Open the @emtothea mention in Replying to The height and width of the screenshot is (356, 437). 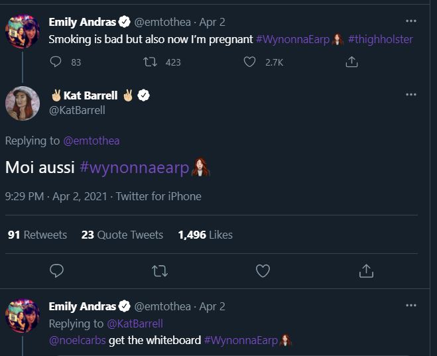(x=91, y=141)
